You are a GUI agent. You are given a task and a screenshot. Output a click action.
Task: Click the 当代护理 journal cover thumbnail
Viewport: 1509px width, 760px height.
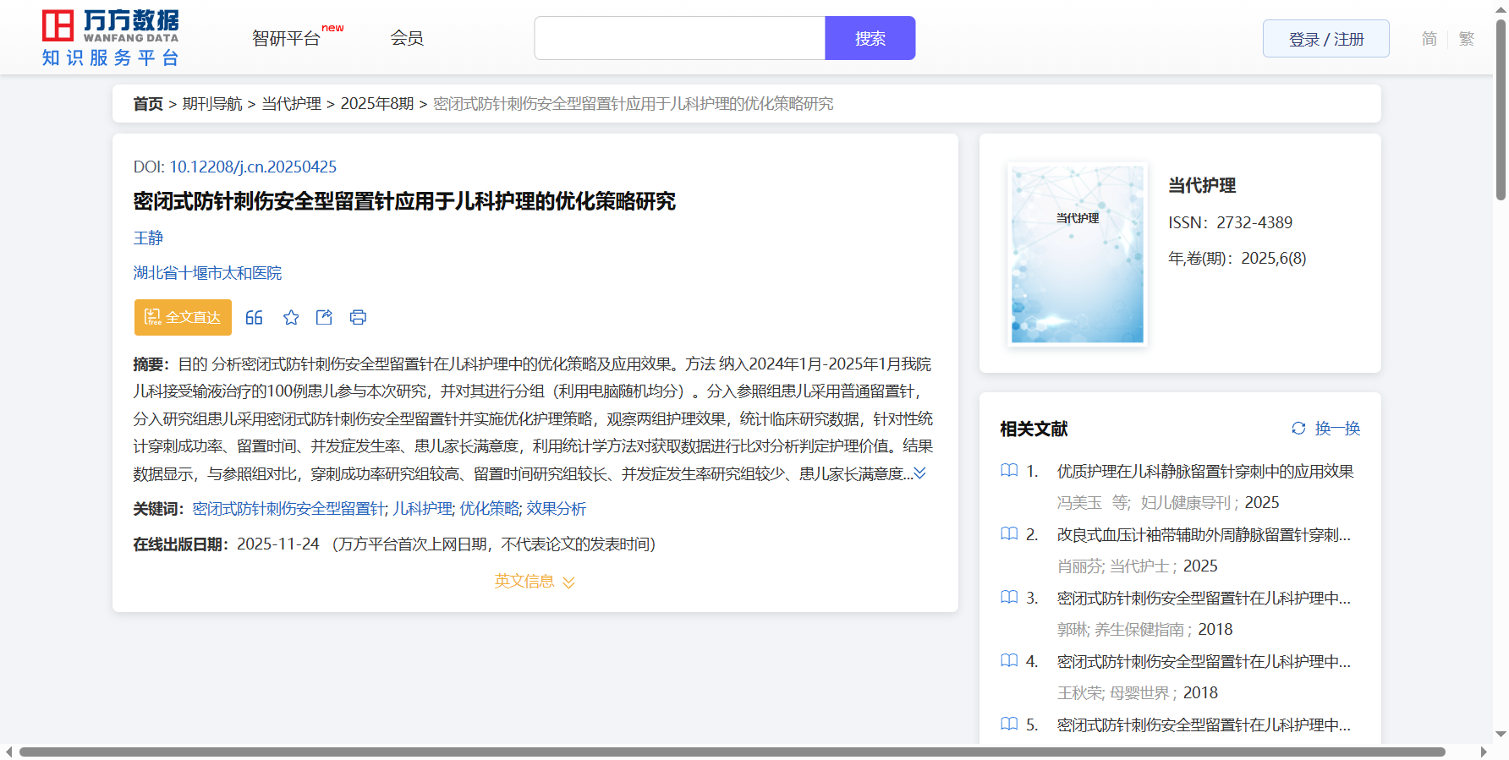[1077, 254]
